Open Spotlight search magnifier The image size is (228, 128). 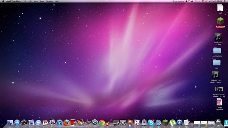point(225,1)
